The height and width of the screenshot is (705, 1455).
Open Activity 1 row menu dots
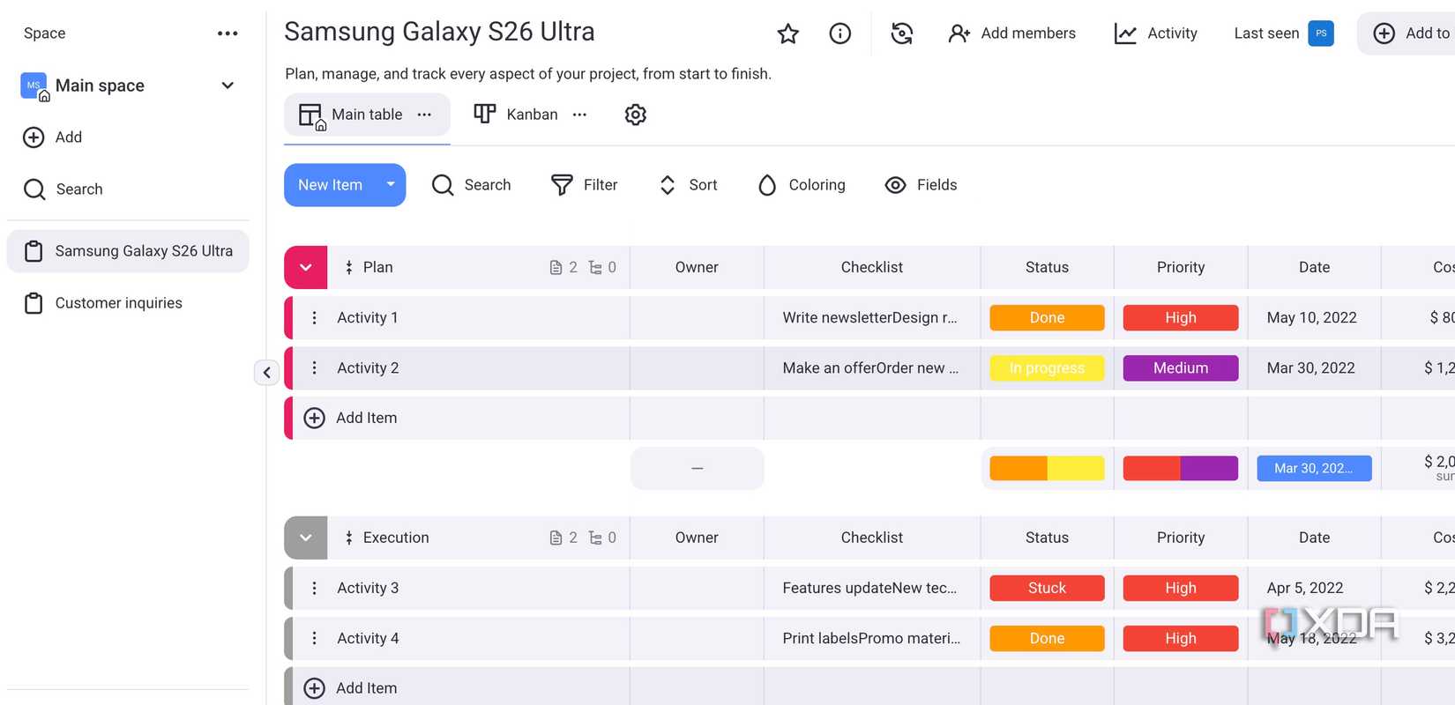[314, 317]
